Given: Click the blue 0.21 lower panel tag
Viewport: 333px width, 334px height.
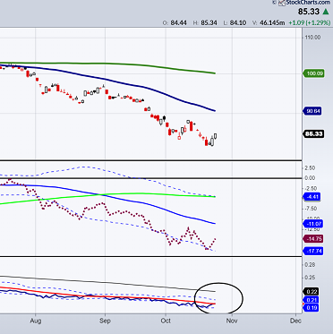Looking at the screenshot, I should point(312,300).
